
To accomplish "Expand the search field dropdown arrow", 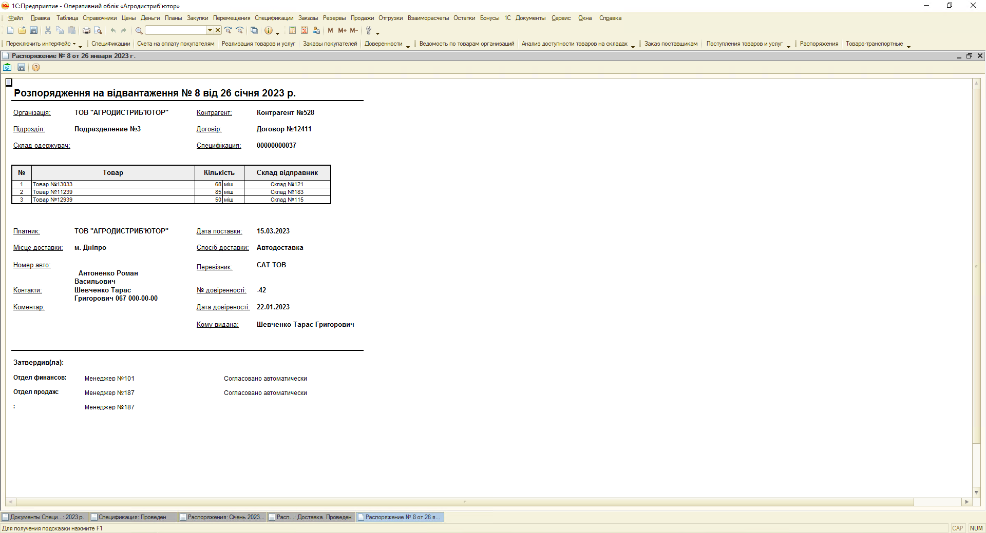I will [210, 30].
